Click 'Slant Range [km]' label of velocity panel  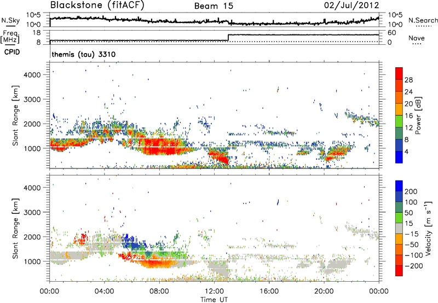coord(15,228)
